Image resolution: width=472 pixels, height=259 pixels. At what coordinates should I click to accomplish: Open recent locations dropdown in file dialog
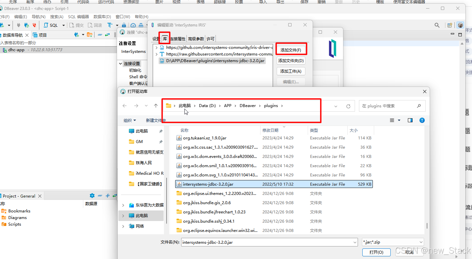click(x=146, y=106)
